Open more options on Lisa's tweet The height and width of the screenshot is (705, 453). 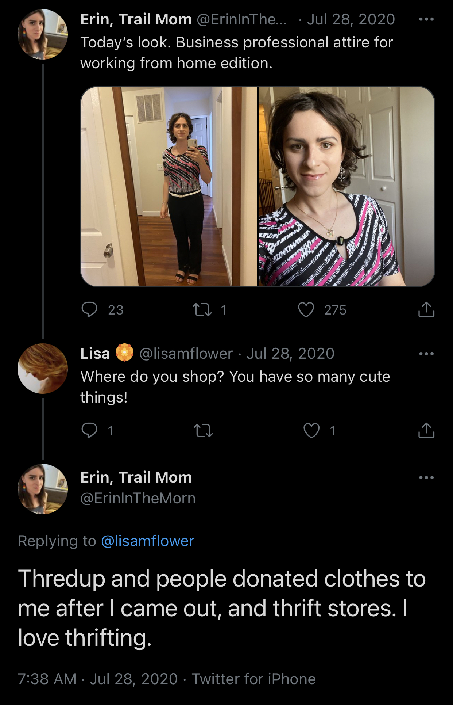tap(426, 354)
